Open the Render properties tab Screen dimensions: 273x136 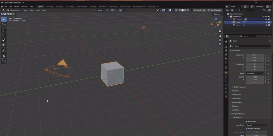226,47
